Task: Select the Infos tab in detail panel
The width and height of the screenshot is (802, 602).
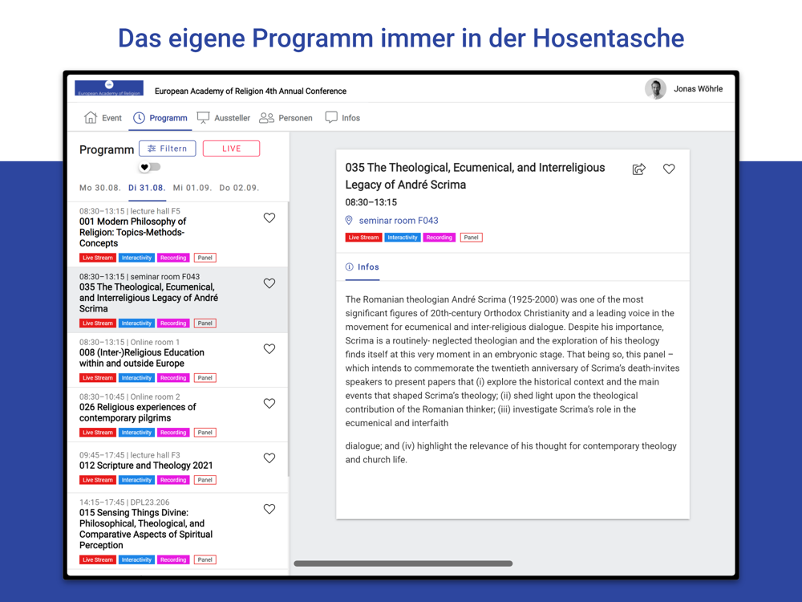Action: [x=363, y=267]
